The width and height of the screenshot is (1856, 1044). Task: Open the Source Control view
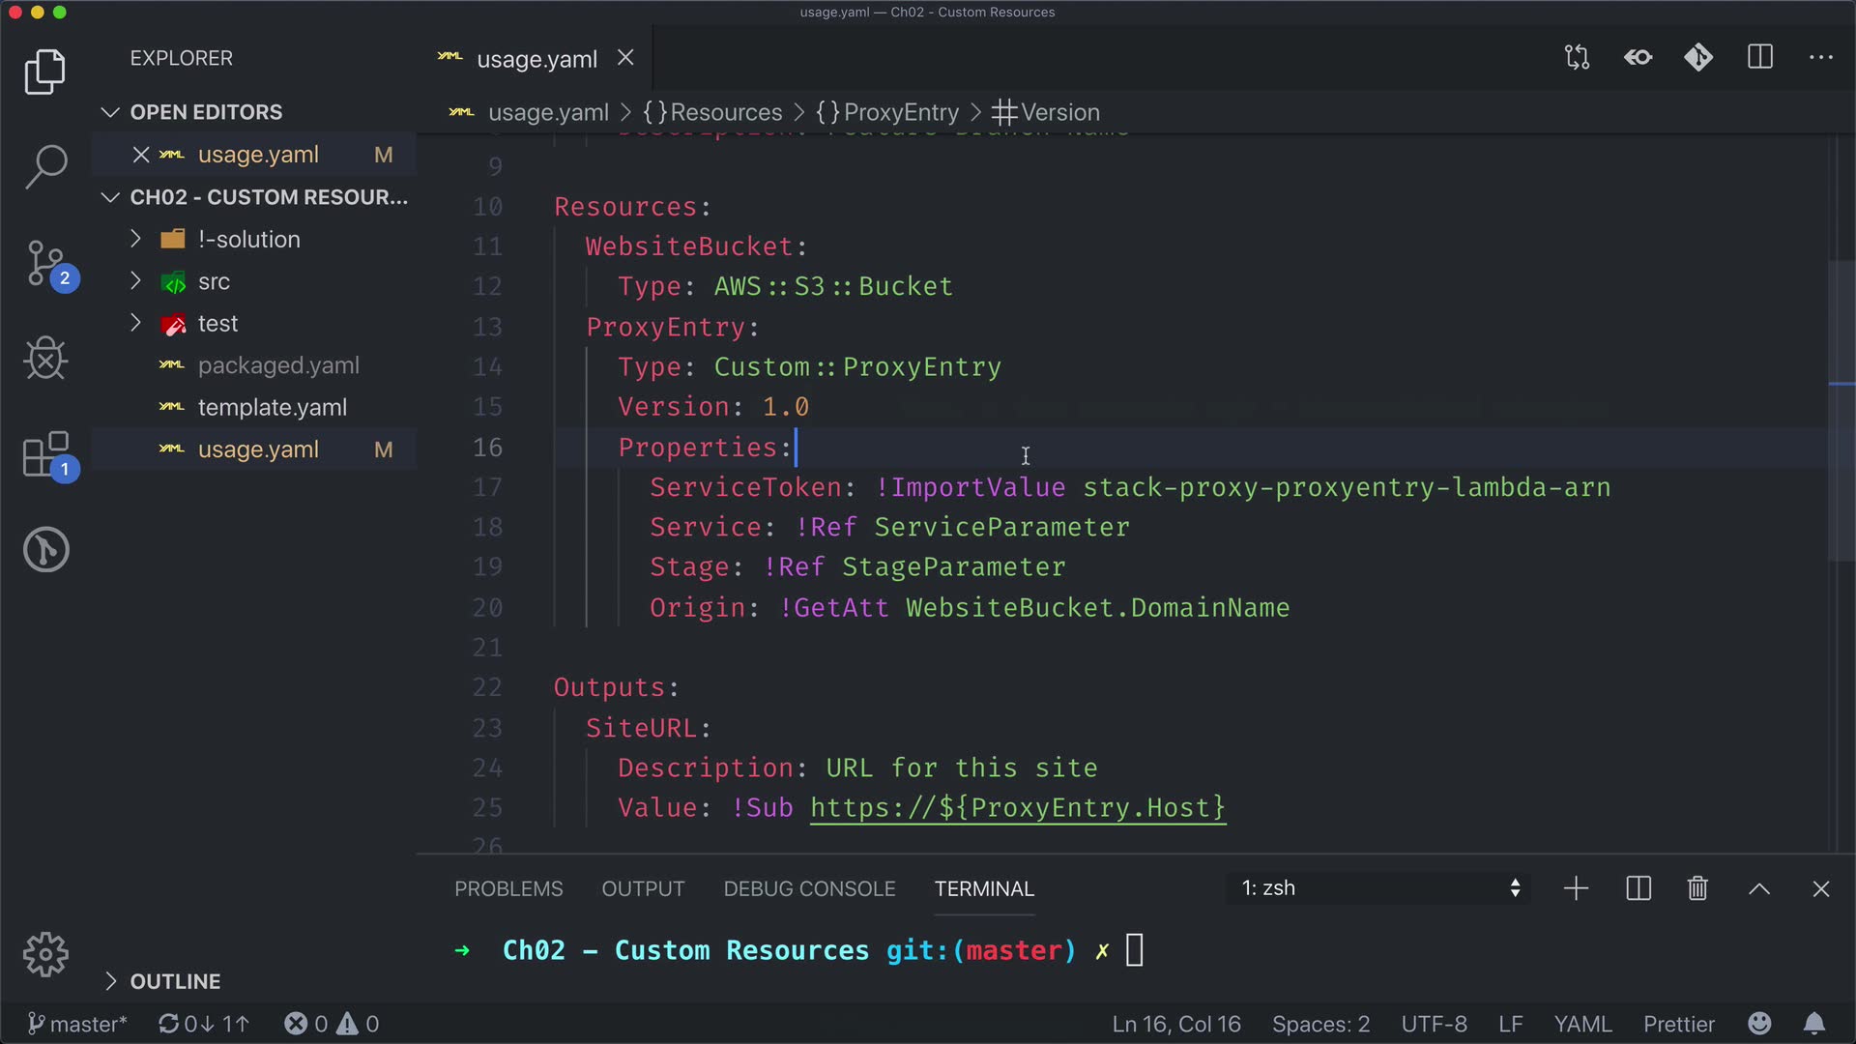coord(45,263)
